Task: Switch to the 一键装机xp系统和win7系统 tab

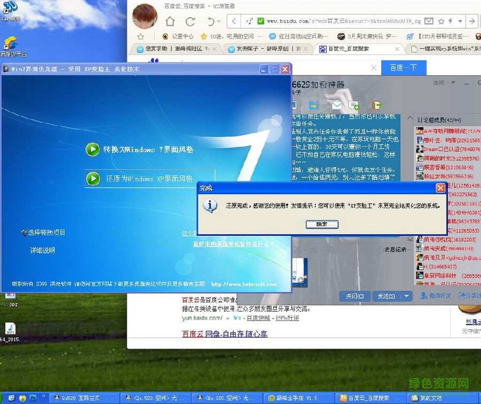Action: [446, 48]
